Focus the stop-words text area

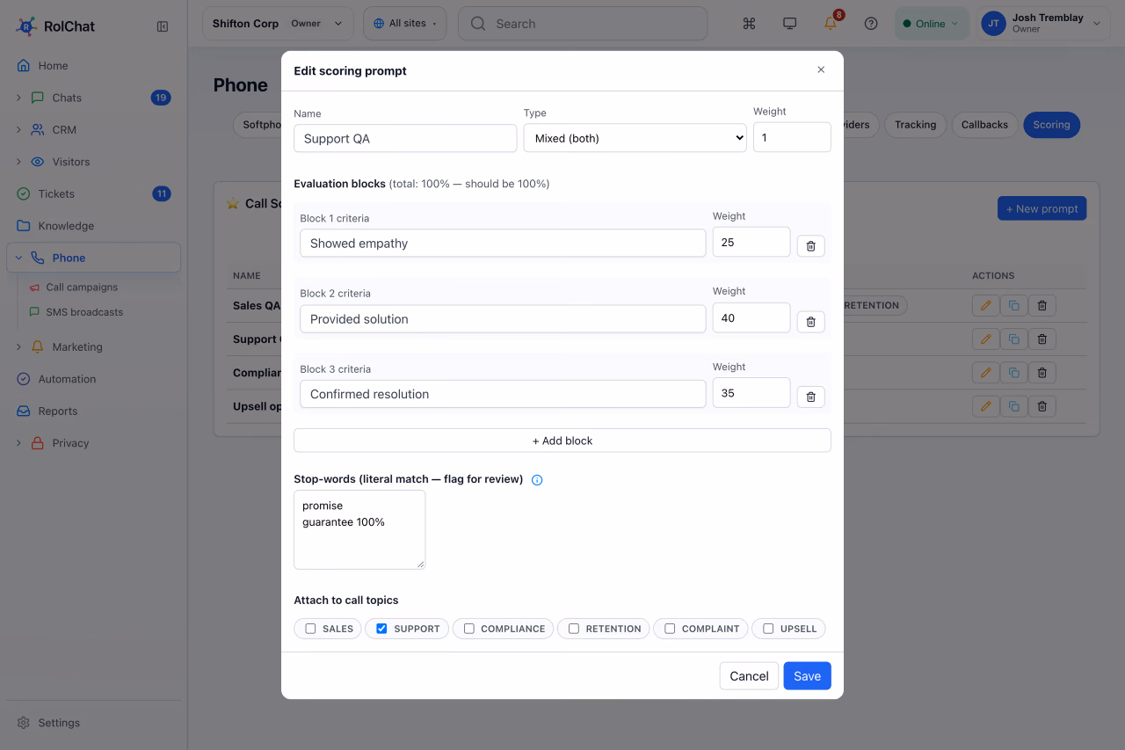coord(359,529)
